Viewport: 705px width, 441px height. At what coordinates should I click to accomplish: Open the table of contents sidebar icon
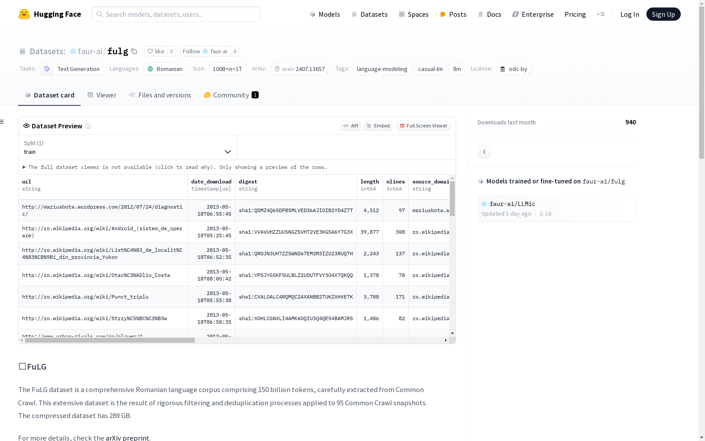click(2, 122)
